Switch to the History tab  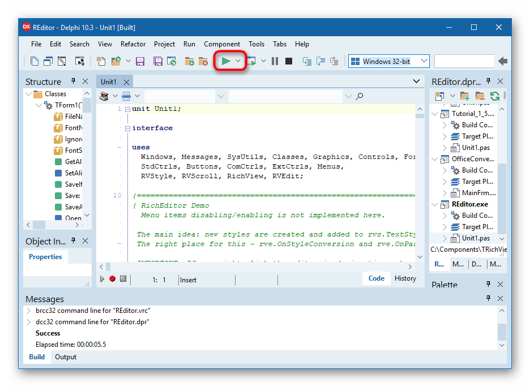[x=405, y=278]
